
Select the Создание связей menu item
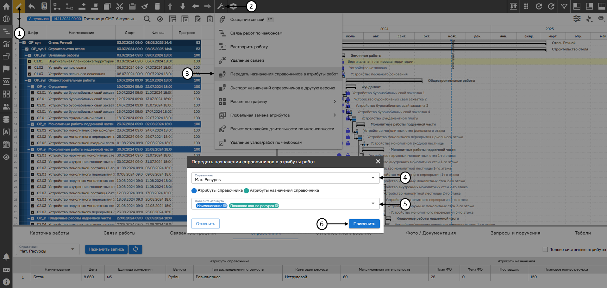click(x=278, y=20)
